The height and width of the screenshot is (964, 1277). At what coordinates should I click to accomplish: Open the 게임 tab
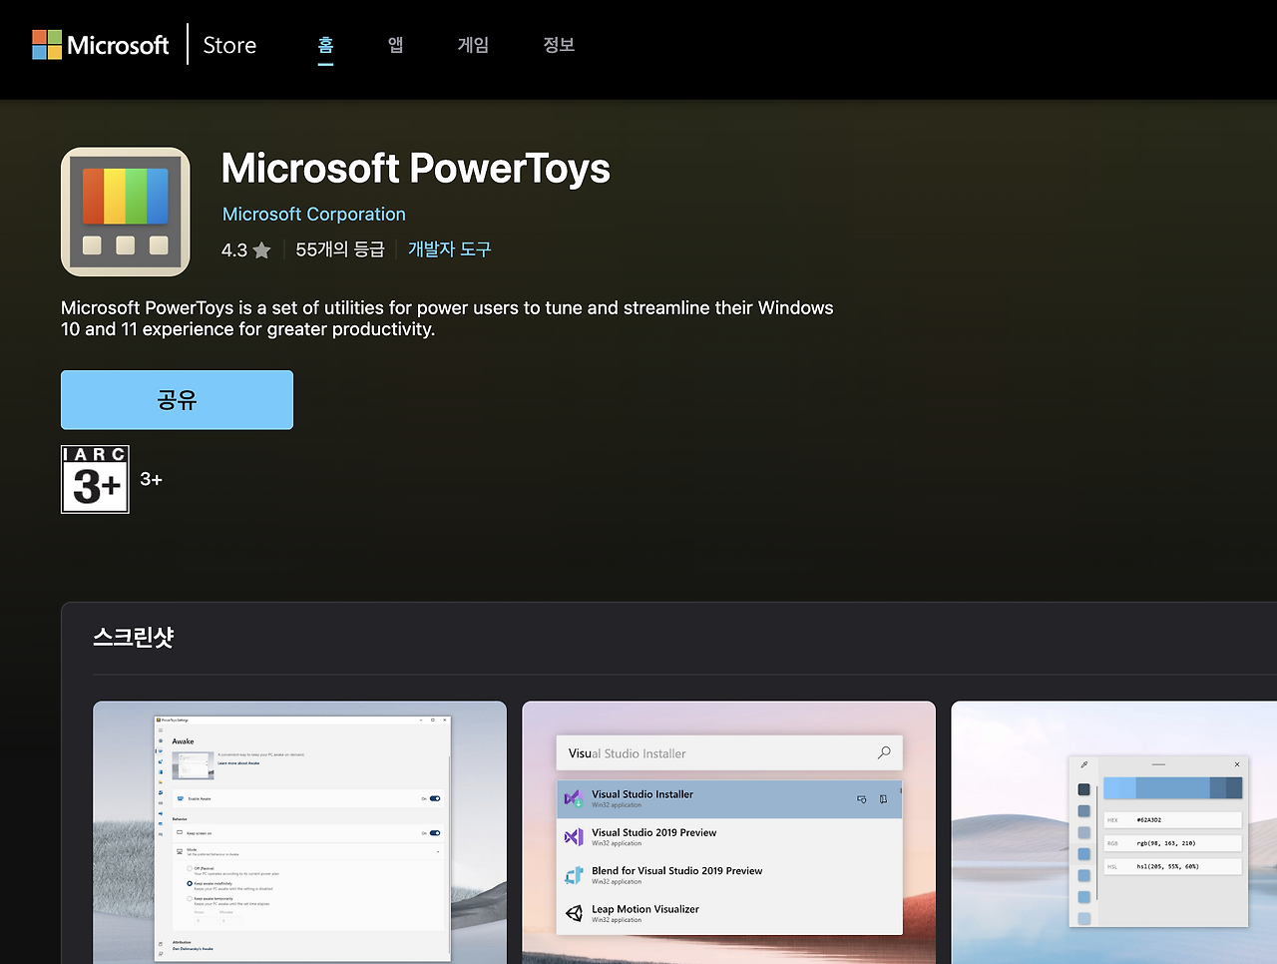click(x=473, y=45)
